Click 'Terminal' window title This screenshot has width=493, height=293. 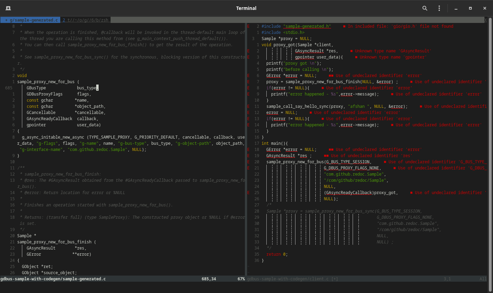pos(246,8)
